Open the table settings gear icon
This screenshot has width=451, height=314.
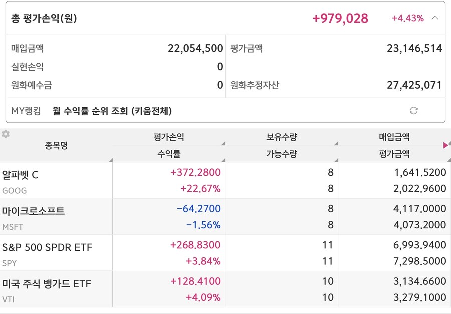point(6,133)
